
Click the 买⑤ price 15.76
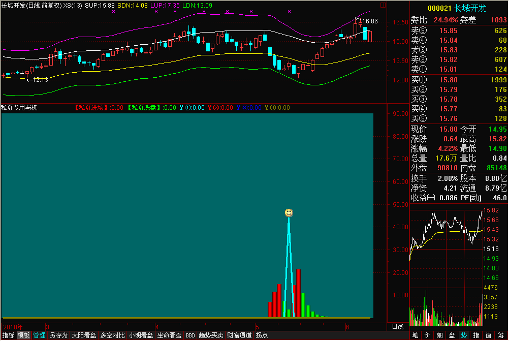click(449, 118)
